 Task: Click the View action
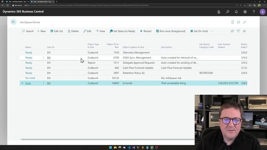pos(101,31)
